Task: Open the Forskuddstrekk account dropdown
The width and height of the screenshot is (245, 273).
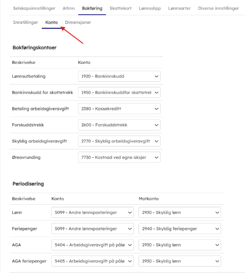Action: tap(119, 125)
